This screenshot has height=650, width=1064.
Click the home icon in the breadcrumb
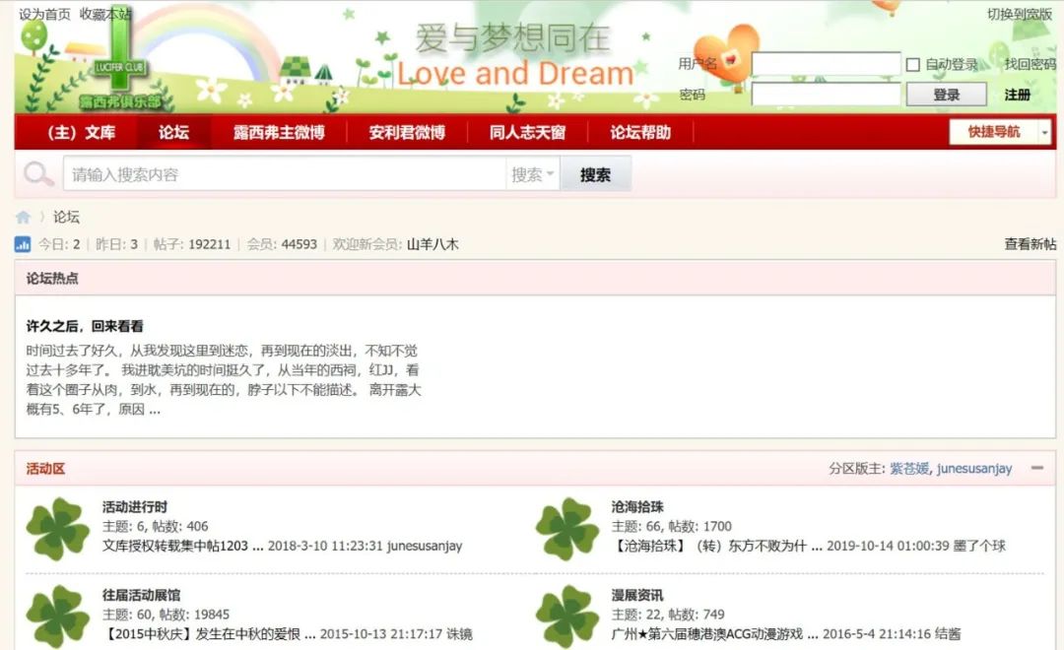point(22,217)
